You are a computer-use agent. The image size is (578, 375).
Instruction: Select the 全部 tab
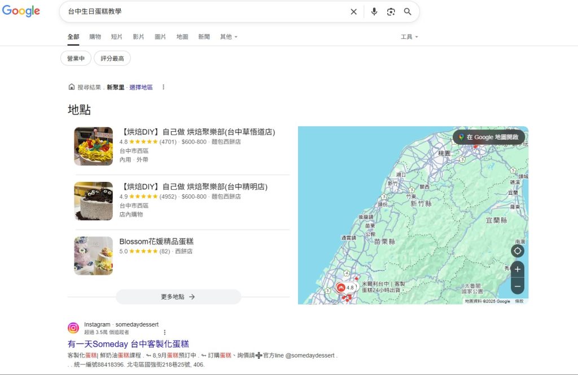point(73,37)
